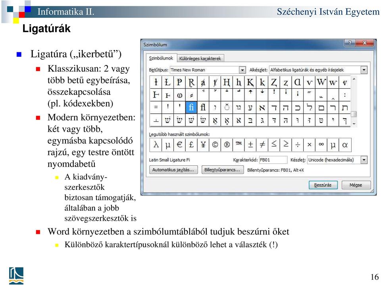Viewport: 381px width, 285px height.
Task: Click the slide number 16
Action: pyautogui.click(x=375, y=277)
